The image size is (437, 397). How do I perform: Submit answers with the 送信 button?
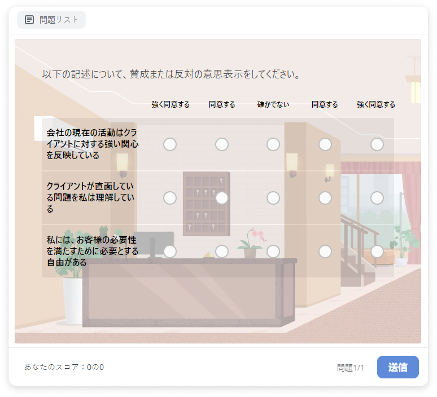(x=397, y=367)
